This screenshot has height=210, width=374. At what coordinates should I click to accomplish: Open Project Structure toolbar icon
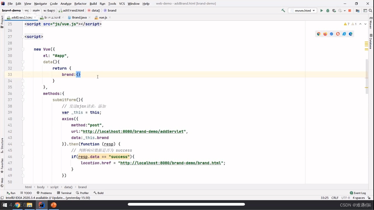[358, 10]
